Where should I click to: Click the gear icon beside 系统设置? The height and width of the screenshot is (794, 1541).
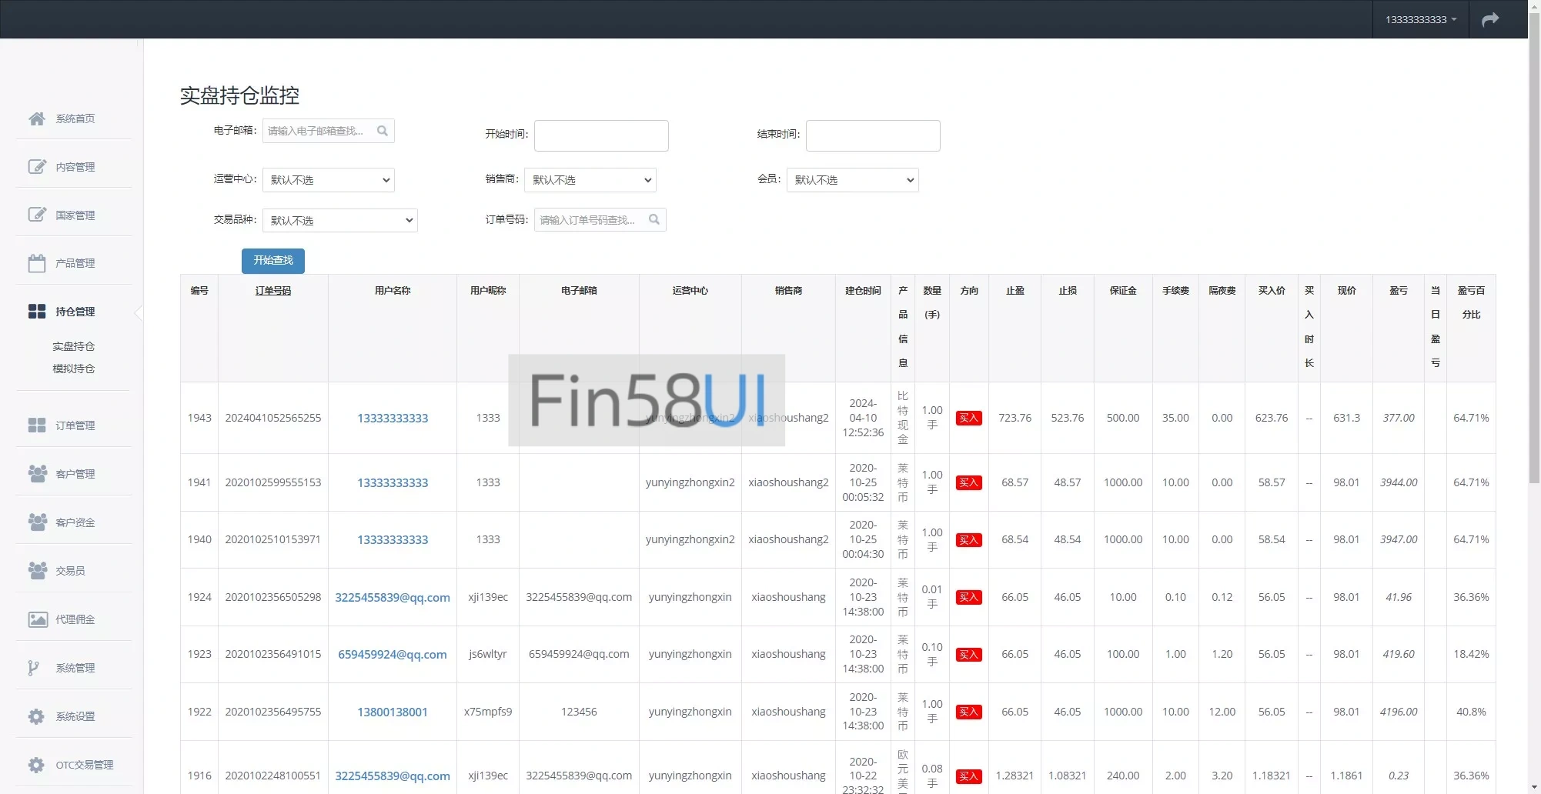tap(36, 716)
